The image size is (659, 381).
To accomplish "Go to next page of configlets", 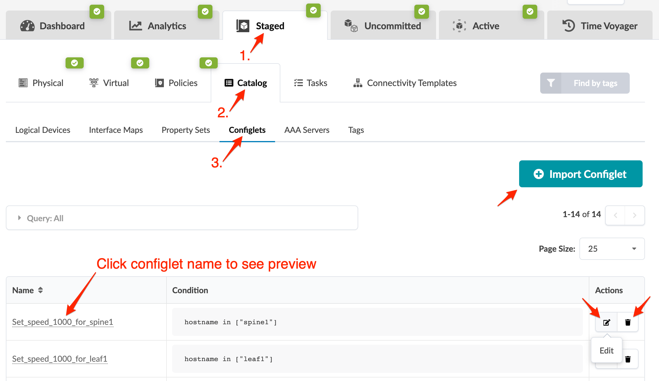I will (634, 215).
